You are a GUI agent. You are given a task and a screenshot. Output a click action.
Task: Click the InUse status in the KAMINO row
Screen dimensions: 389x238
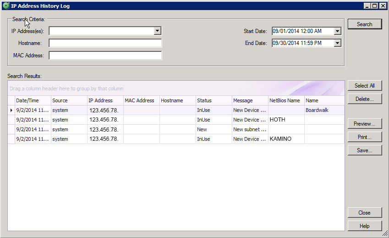click(214, 139)
